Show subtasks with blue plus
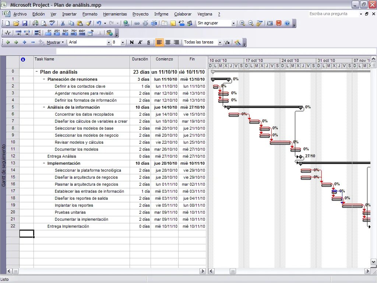The image size is (377, 283). pos(25,42)
